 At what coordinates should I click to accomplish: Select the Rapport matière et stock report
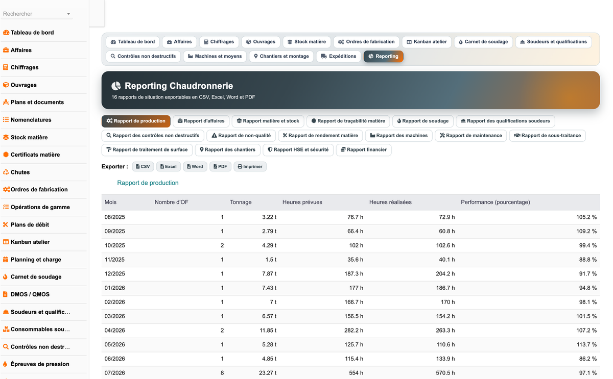tap(268, 121)
